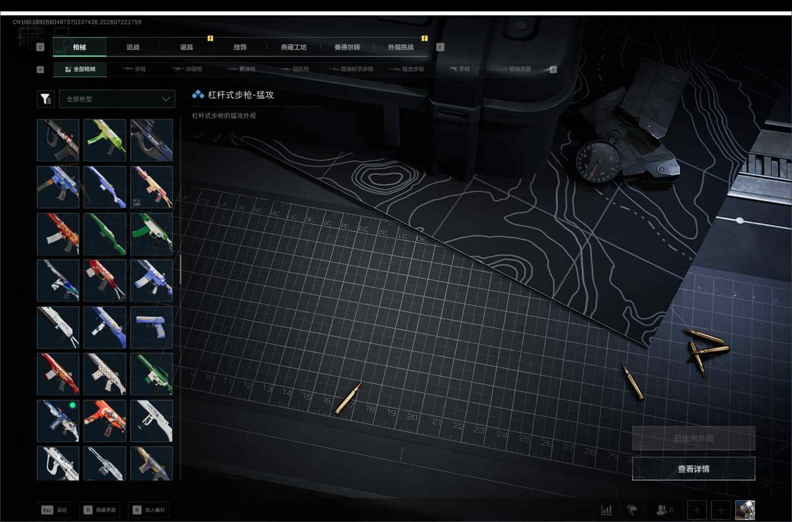Click the 查看详情 button

(694, 469)
